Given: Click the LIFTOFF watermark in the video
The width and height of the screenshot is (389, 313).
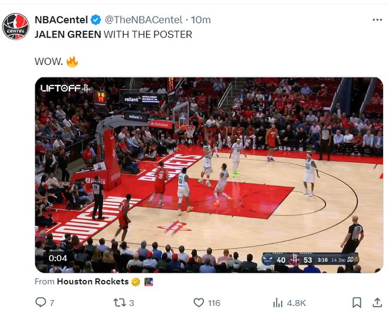Looking at the screenshot, I should point(64,88).
